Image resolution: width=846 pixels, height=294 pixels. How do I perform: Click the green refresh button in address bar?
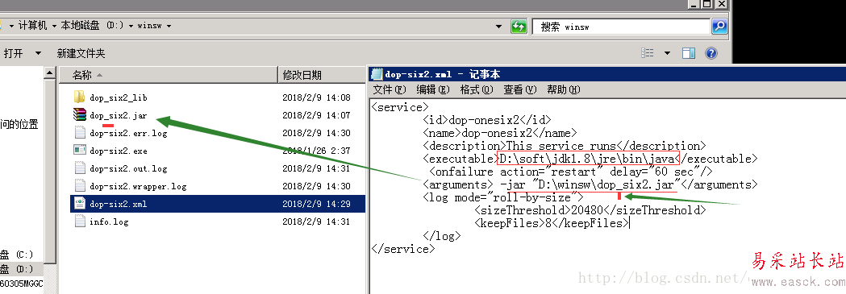pyautogui.click(x=519, y=26)
